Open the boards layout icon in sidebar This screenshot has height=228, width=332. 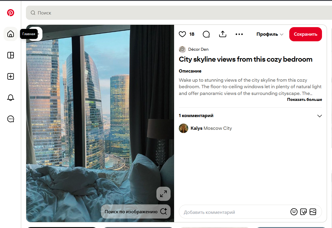[11, 55]
